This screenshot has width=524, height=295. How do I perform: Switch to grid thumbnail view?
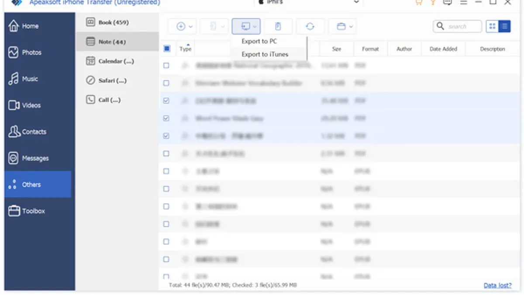492,26
